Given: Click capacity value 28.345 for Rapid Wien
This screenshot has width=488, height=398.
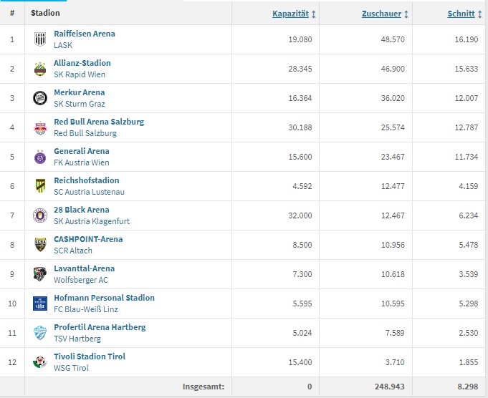Looking at the screenshot, I should (x=300, y=69).
